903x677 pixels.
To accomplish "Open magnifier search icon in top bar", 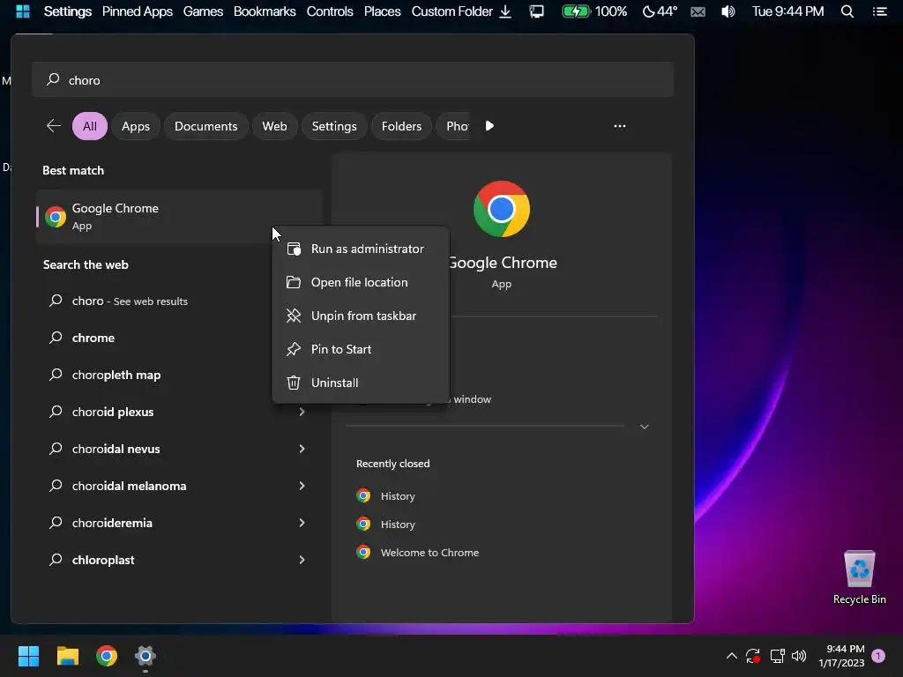I will pyautogui.click(x=847, y=11).
